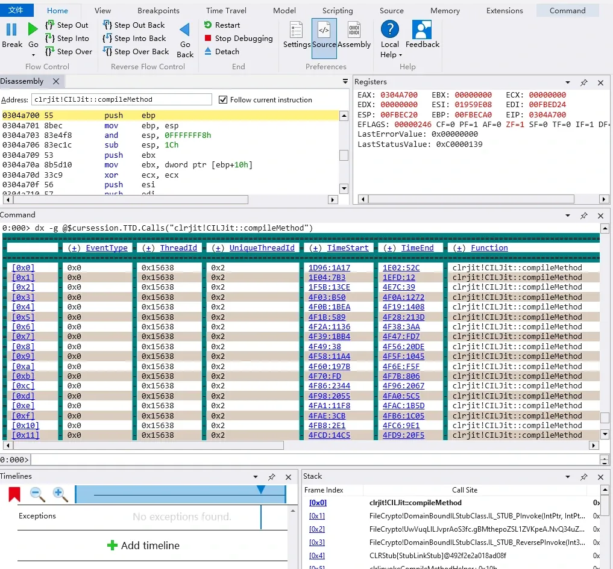Click TimeEnd link 4E7C:39
Screen dimensions: 613x569
tap(399, 287)
